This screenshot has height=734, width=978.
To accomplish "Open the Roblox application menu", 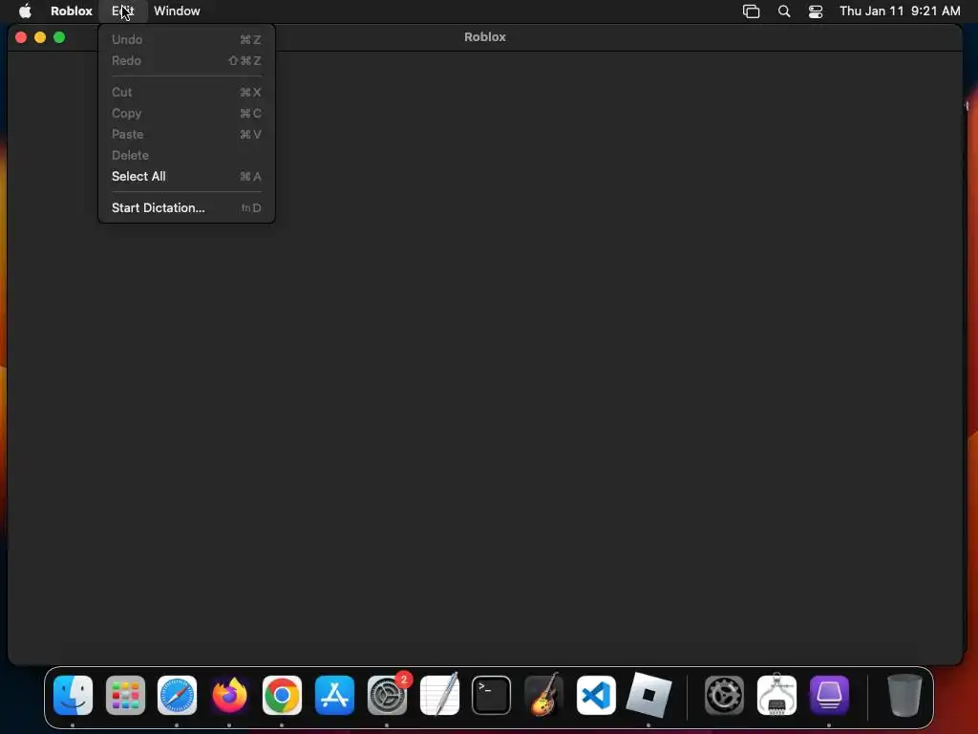I will [71, 11].
